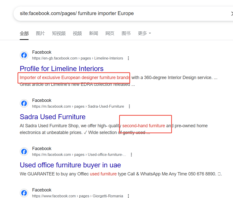Expand the 更多 dropdown
Image resolution: width=233 pixels, height=198 pixels.
coord(144,33)
